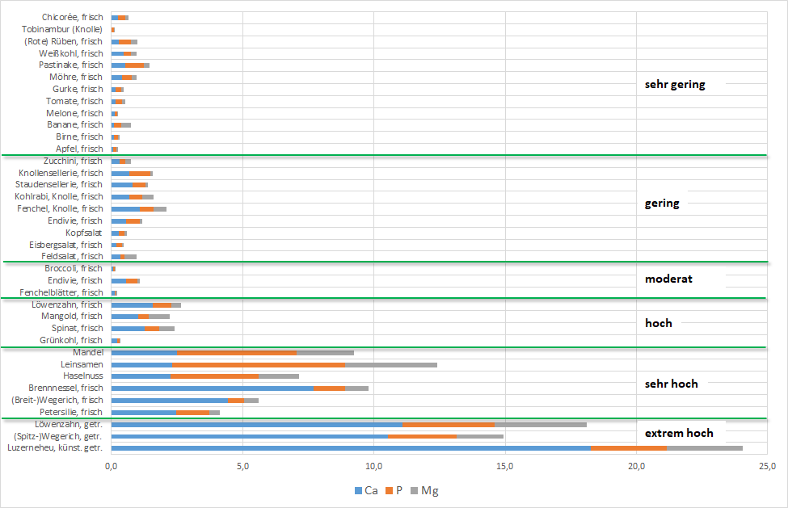The width and height of the screenshot is (788, 508).
Task: Click the 'Tobinambur (Knolle)' category label
Action: (x=62, y=30)
